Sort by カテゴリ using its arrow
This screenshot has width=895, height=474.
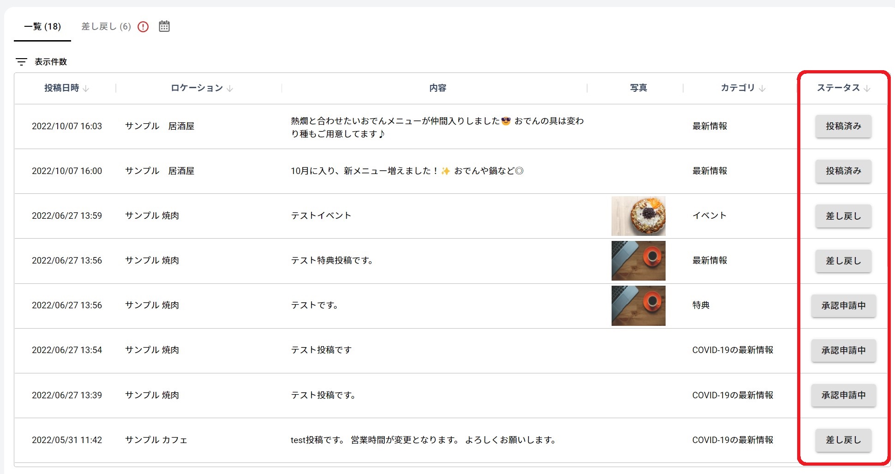[x=762, y=89]
